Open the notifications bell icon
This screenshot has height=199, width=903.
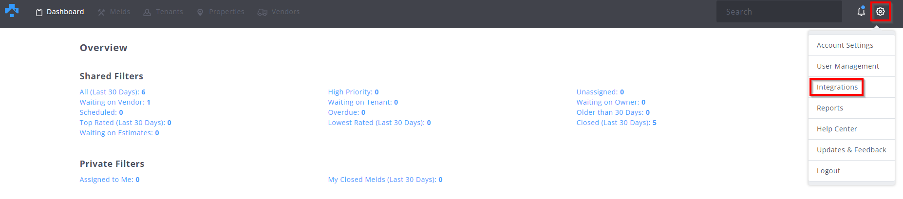tap(861, 12)
